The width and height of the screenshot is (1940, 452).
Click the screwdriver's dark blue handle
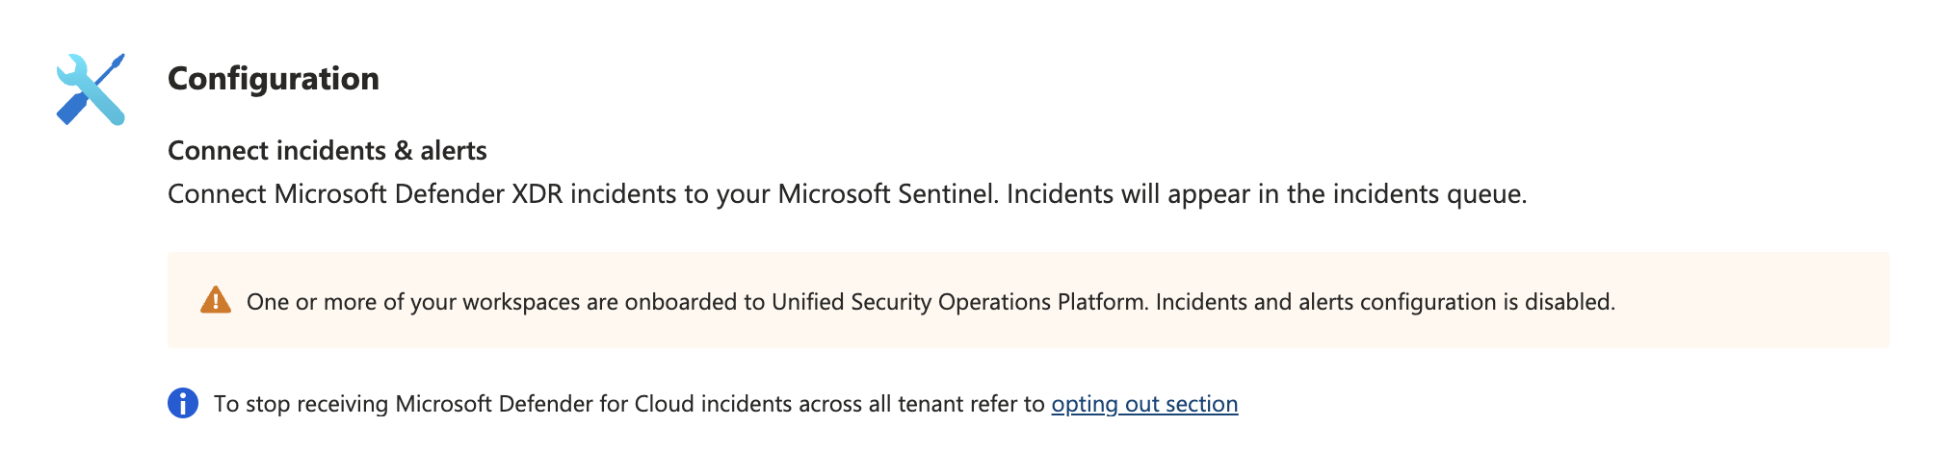70,111
